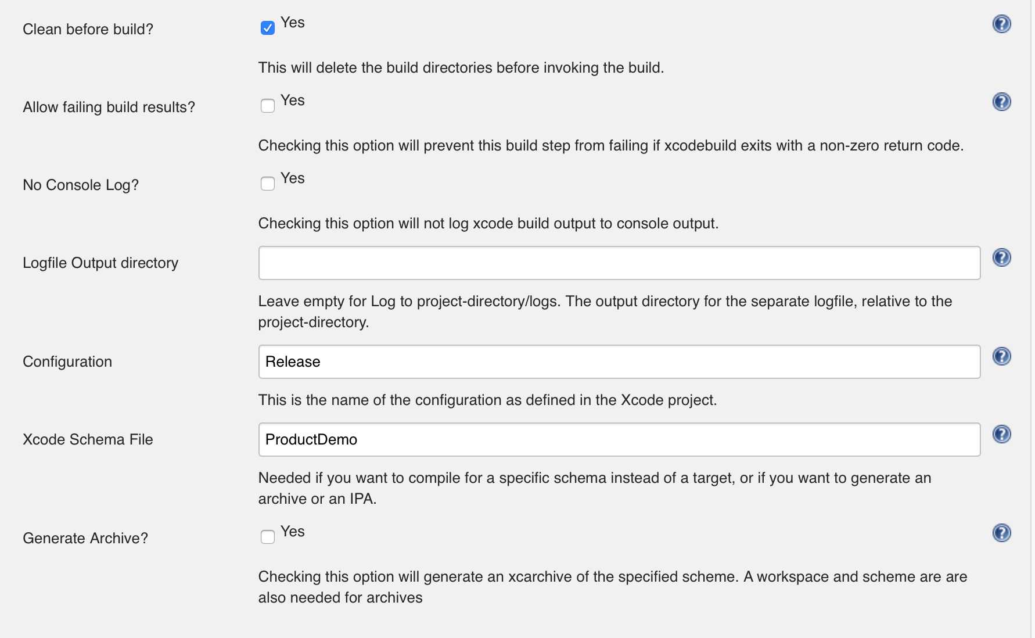Enable Allow failing build results checkbox

pos(268,106)
